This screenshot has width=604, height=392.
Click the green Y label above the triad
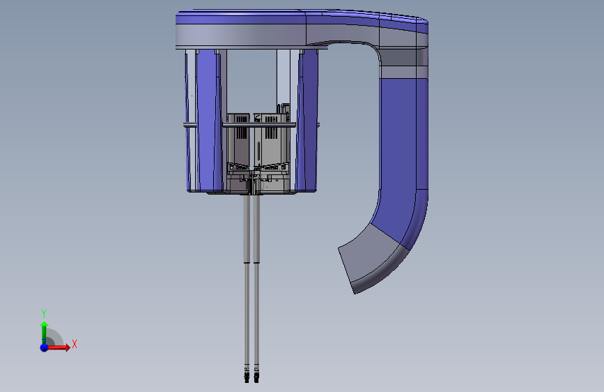tap(44, 313)
